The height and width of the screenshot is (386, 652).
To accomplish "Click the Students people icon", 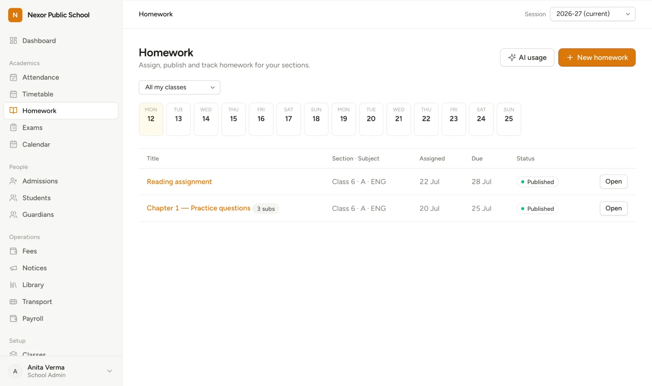I will 13,198.
